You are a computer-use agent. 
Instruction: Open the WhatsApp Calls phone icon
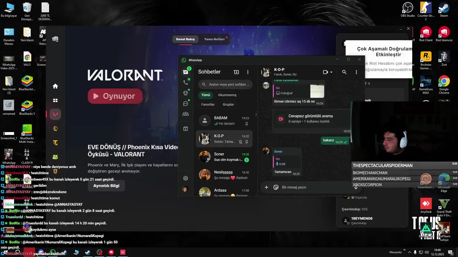pyautogui.click(x=185, y=82)
